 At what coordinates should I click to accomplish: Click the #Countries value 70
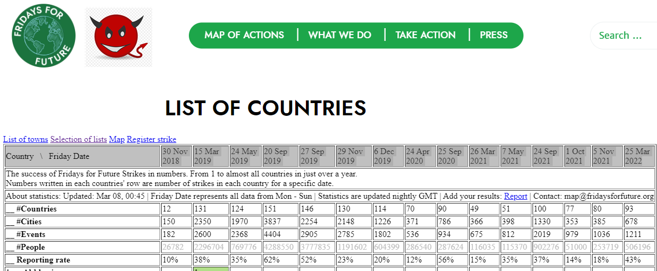420,209
